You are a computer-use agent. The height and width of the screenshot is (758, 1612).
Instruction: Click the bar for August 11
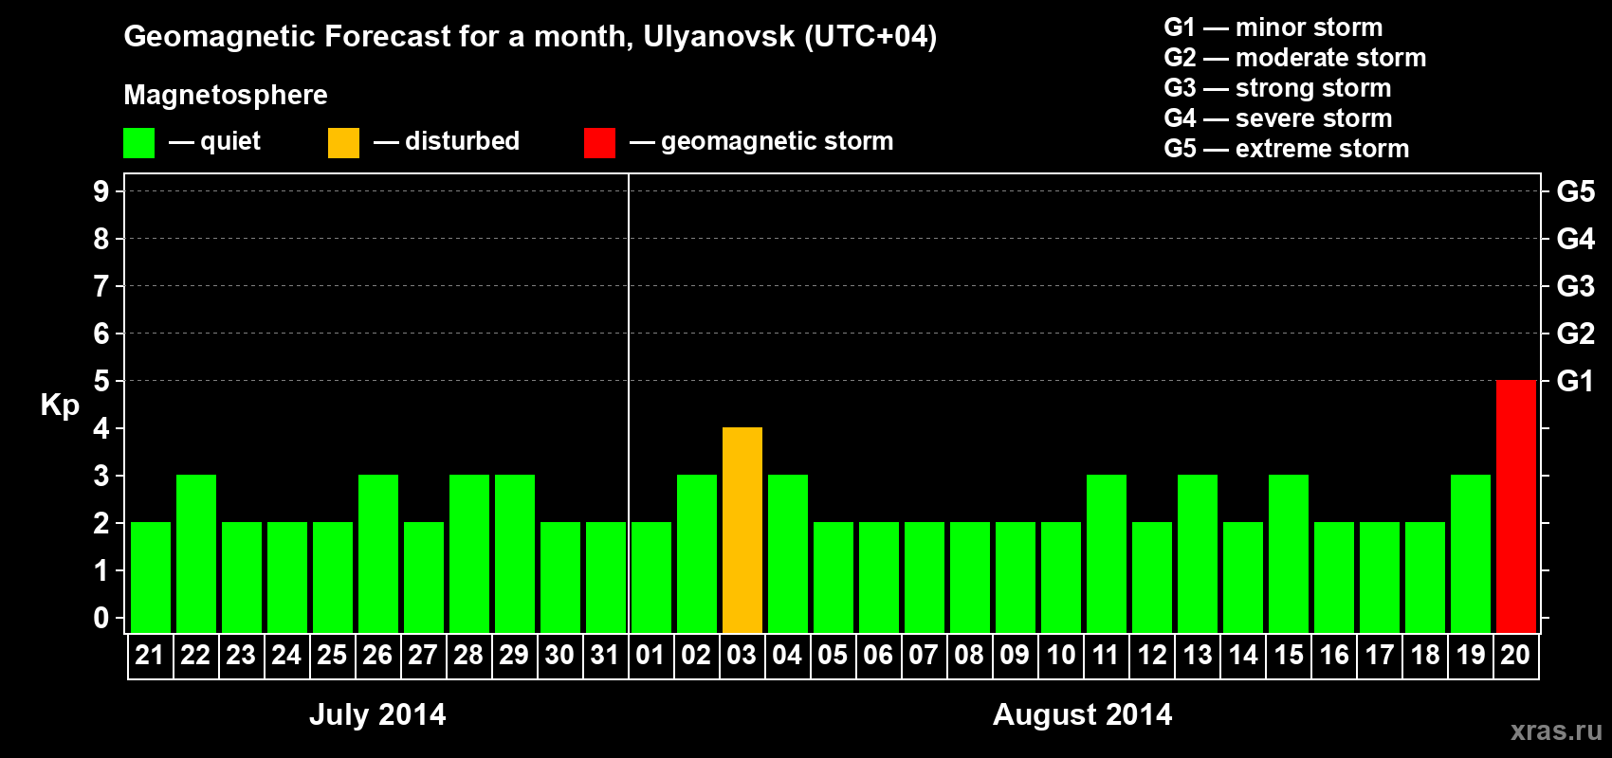pos(1106,553)
